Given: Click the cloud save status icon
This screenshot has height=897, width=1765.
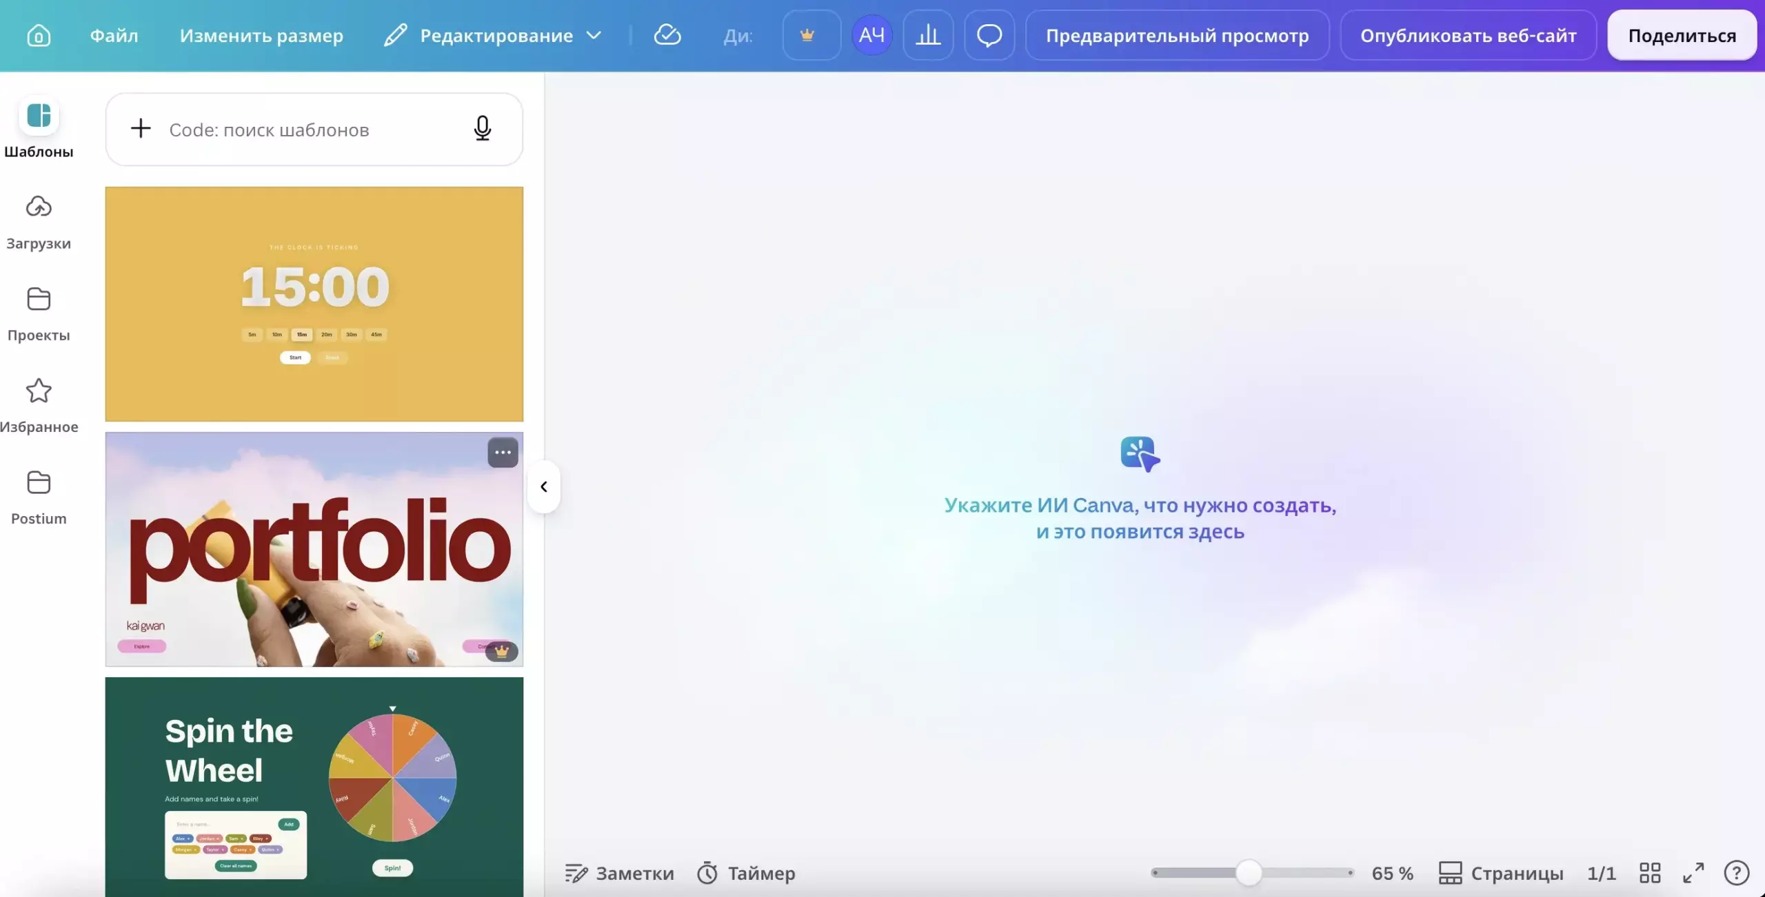Looking at the screenshot, I should [667, 34].
